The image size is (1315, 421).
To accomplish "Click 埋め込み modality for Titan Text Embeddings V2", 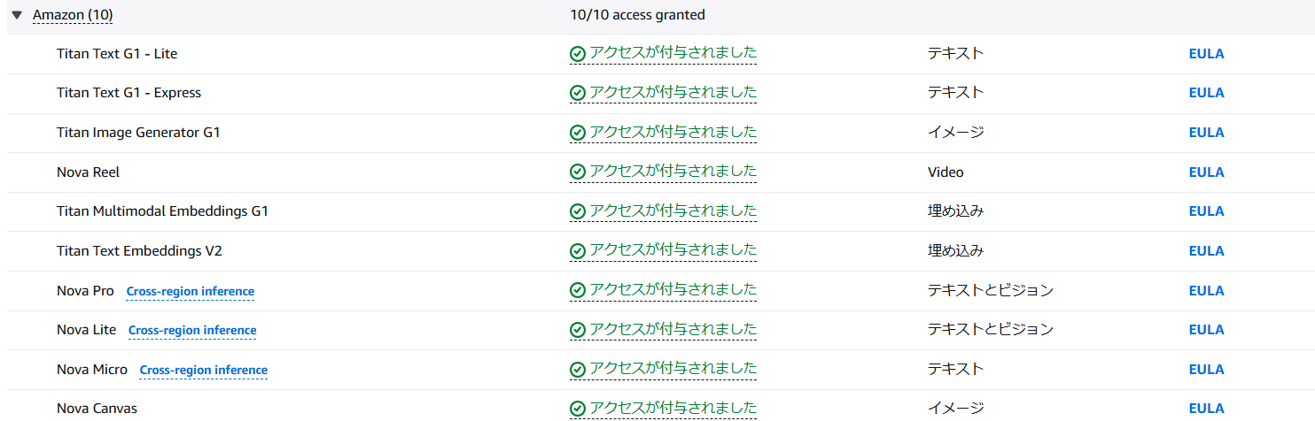I will [x=956, y=250].
